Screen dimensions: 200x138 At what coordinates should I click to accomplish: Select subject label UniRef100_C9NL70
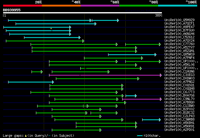(x=179, y=99)
